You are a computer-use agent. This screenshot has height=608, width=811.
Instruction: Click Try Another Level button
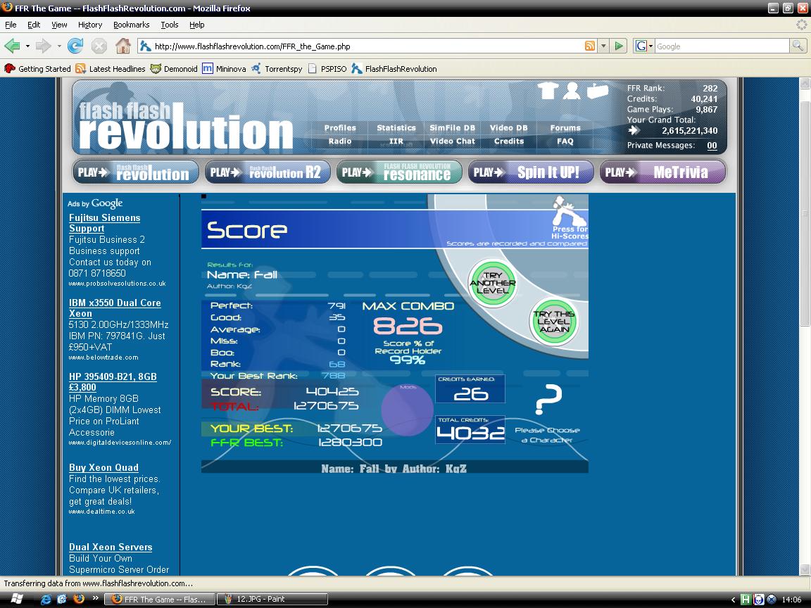pyautogui.click(x=492, y=283)
